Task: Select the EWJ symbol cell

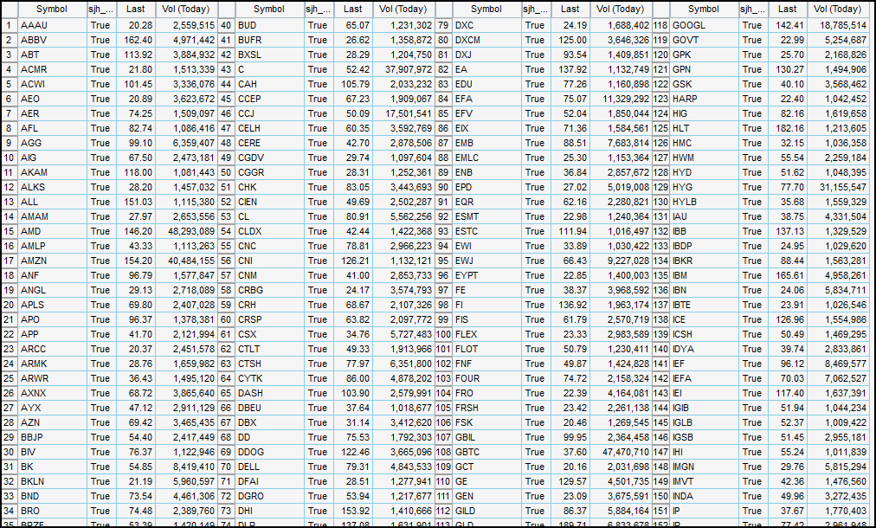Action: (x=486, y=261)
